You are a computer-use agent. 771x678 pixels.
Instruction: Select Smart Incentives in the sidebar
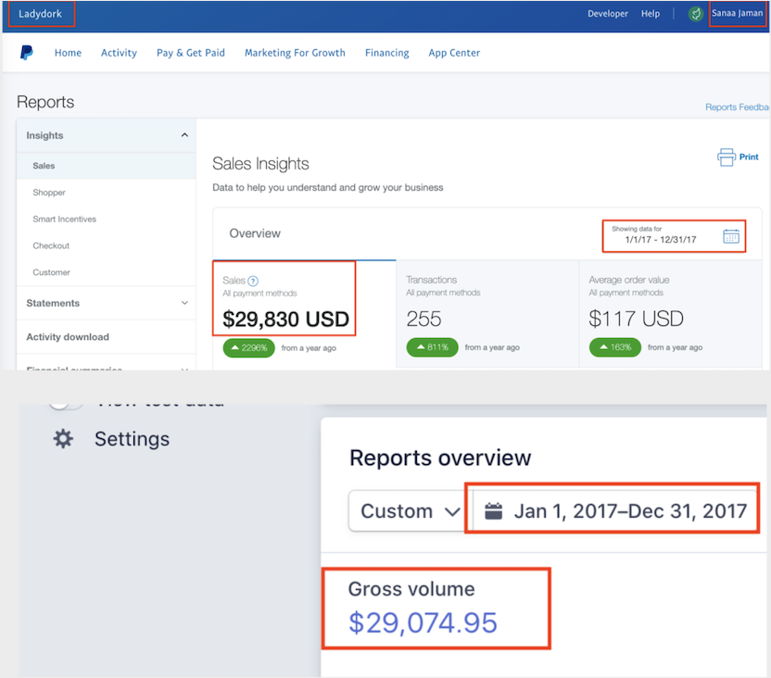(x=107, y=220)
